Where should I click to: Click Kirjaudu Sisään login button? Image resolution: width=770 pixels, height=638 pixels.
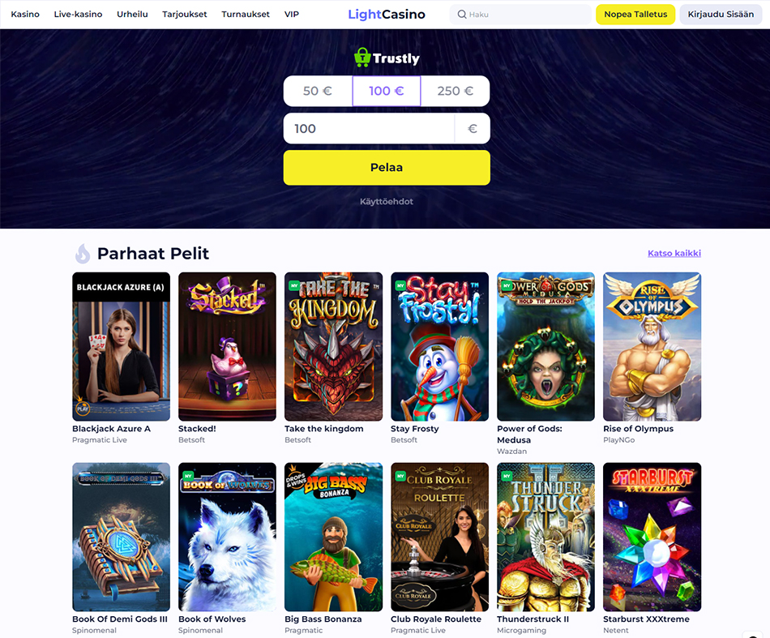[721, 15]
